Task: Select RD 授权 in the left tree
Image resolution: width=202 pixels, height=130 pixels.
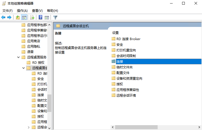Action: tap(38, 62)
